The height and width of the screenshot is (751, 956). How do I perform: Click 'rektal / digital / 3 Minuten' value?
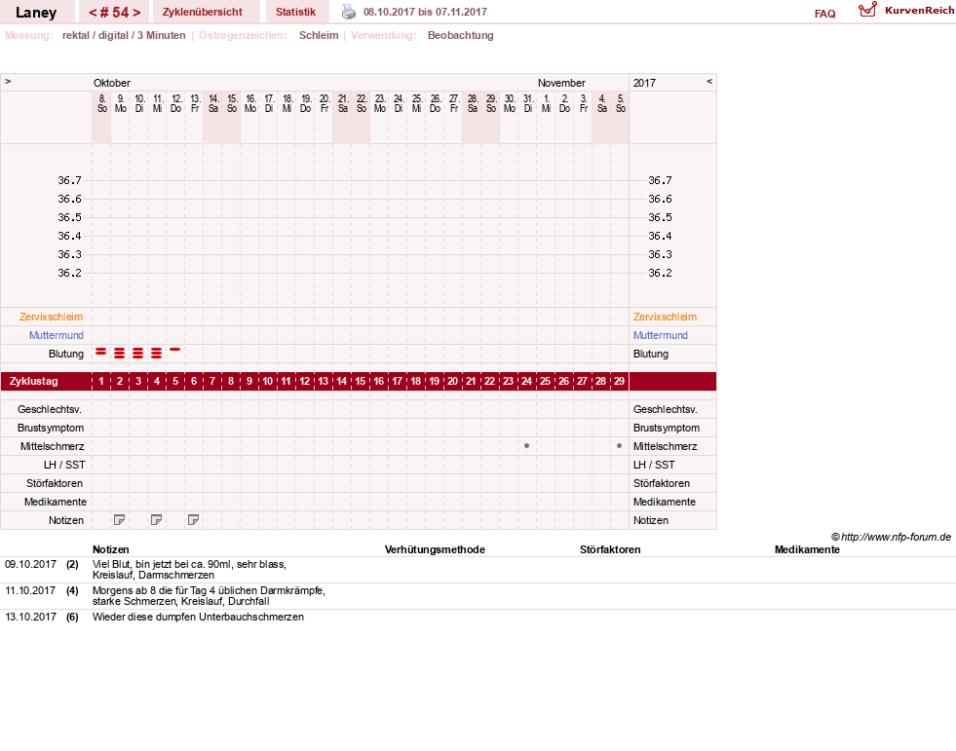pos(124,35)
